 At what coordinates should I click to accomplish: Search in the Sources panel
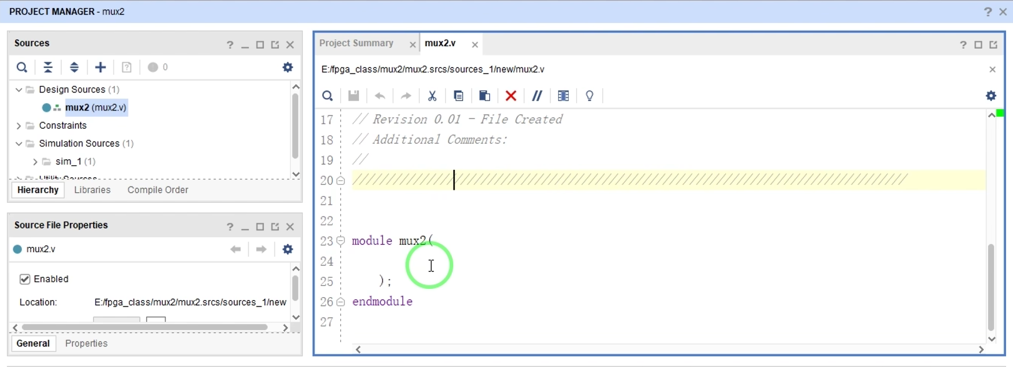(22, 67)
